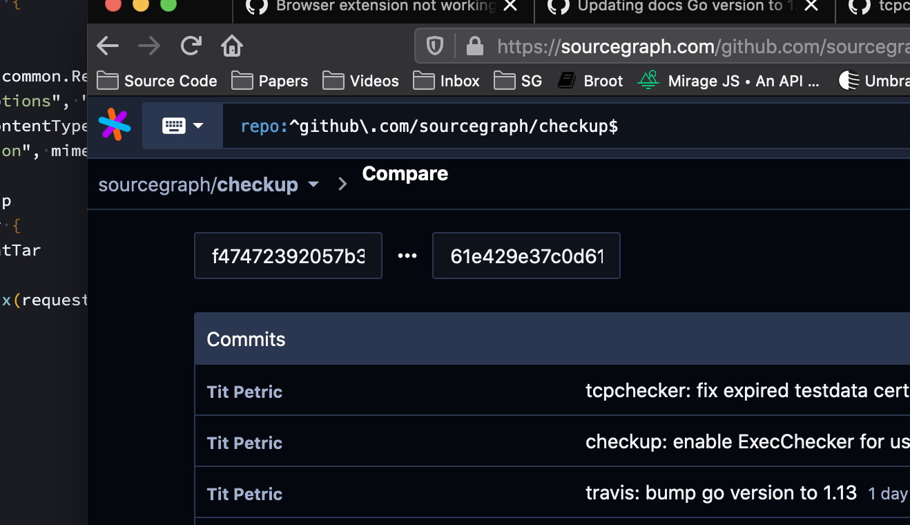
Task: Open the SG bookmarks folder
Action: pyautogui.click(x=518, y=81)
